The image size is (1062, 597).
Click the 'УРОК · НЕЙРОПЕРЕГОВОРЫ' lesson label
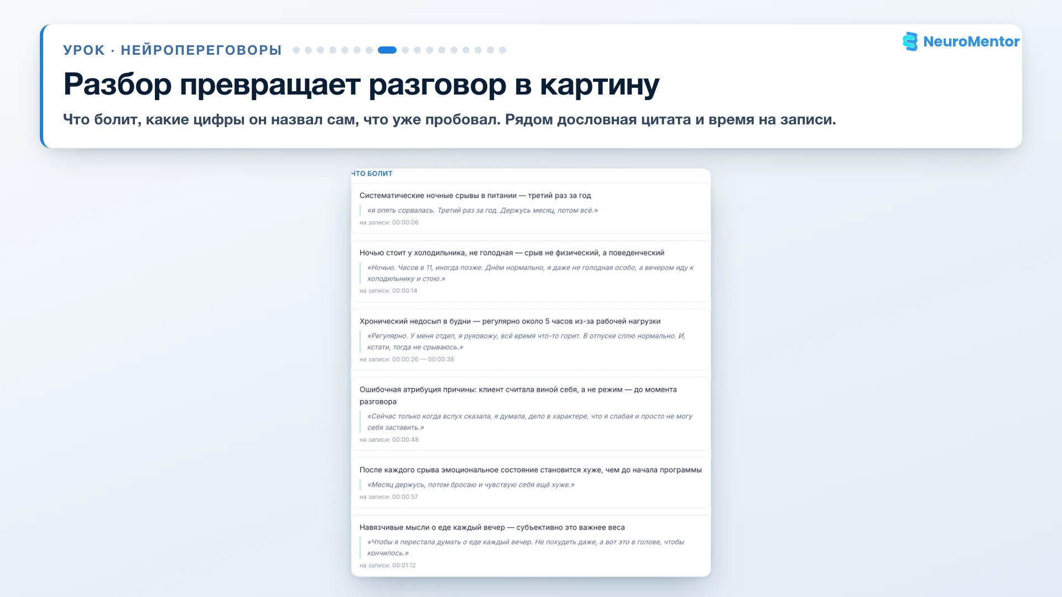point(173,50)
